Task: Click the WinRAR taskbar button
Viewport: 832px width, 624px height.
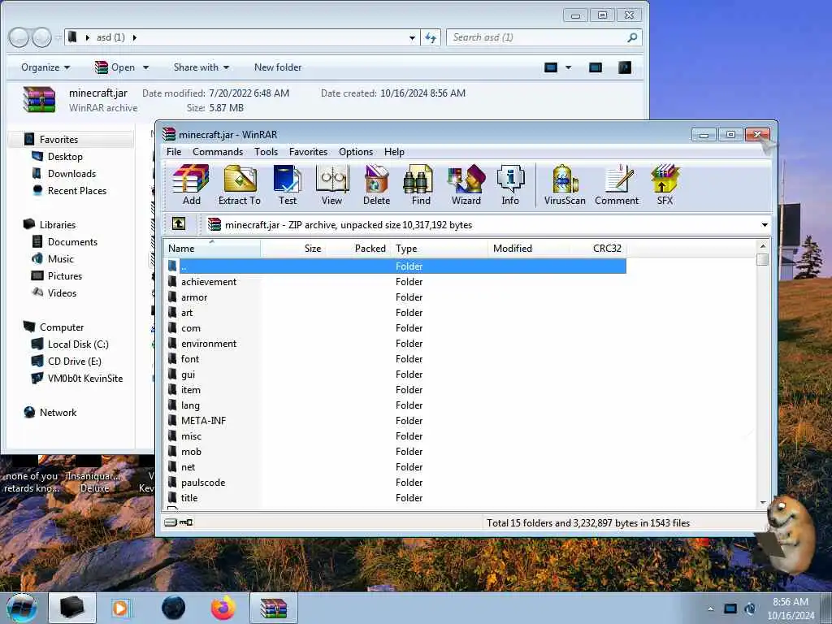Action: 273,608
